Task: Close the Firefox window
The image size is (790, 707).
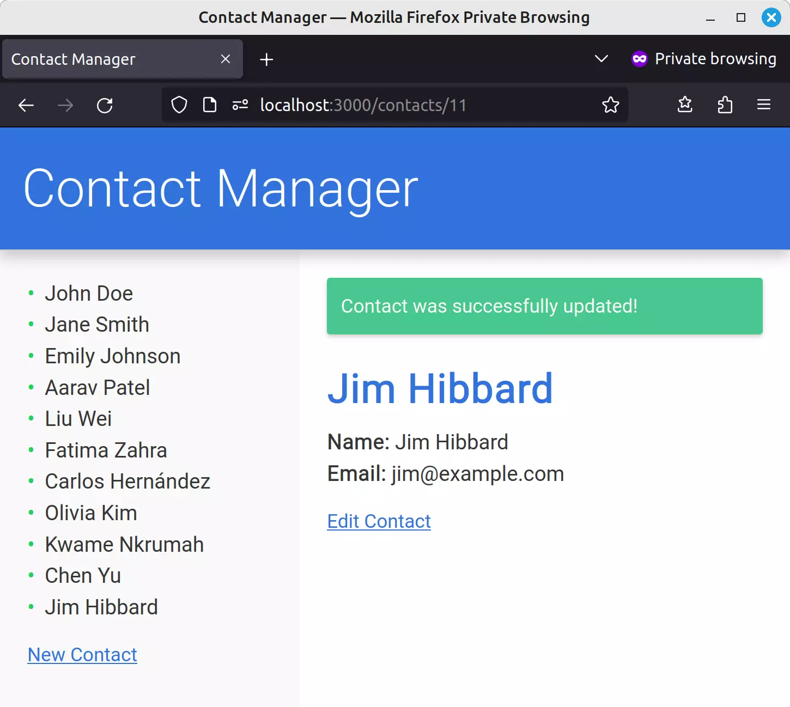Action: click(x=771, y=17)
